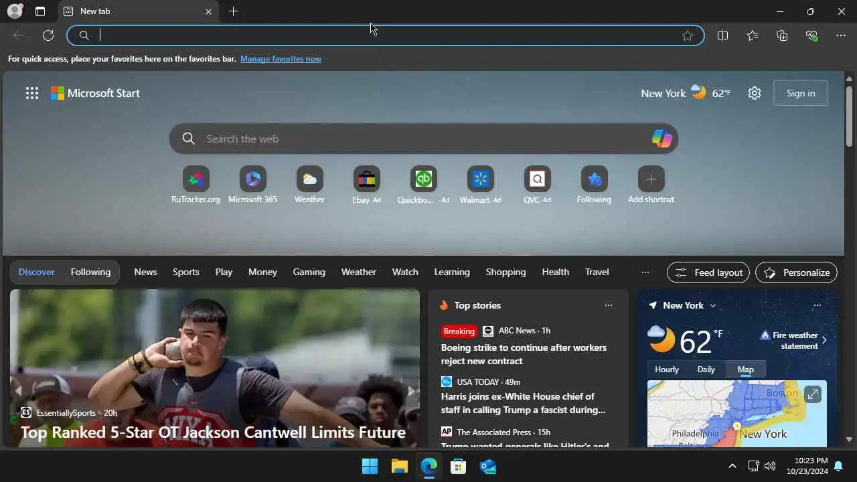Open the Microsoft 365 shortcut
Viewport: 857px width, 482px height.
point(252,185)
